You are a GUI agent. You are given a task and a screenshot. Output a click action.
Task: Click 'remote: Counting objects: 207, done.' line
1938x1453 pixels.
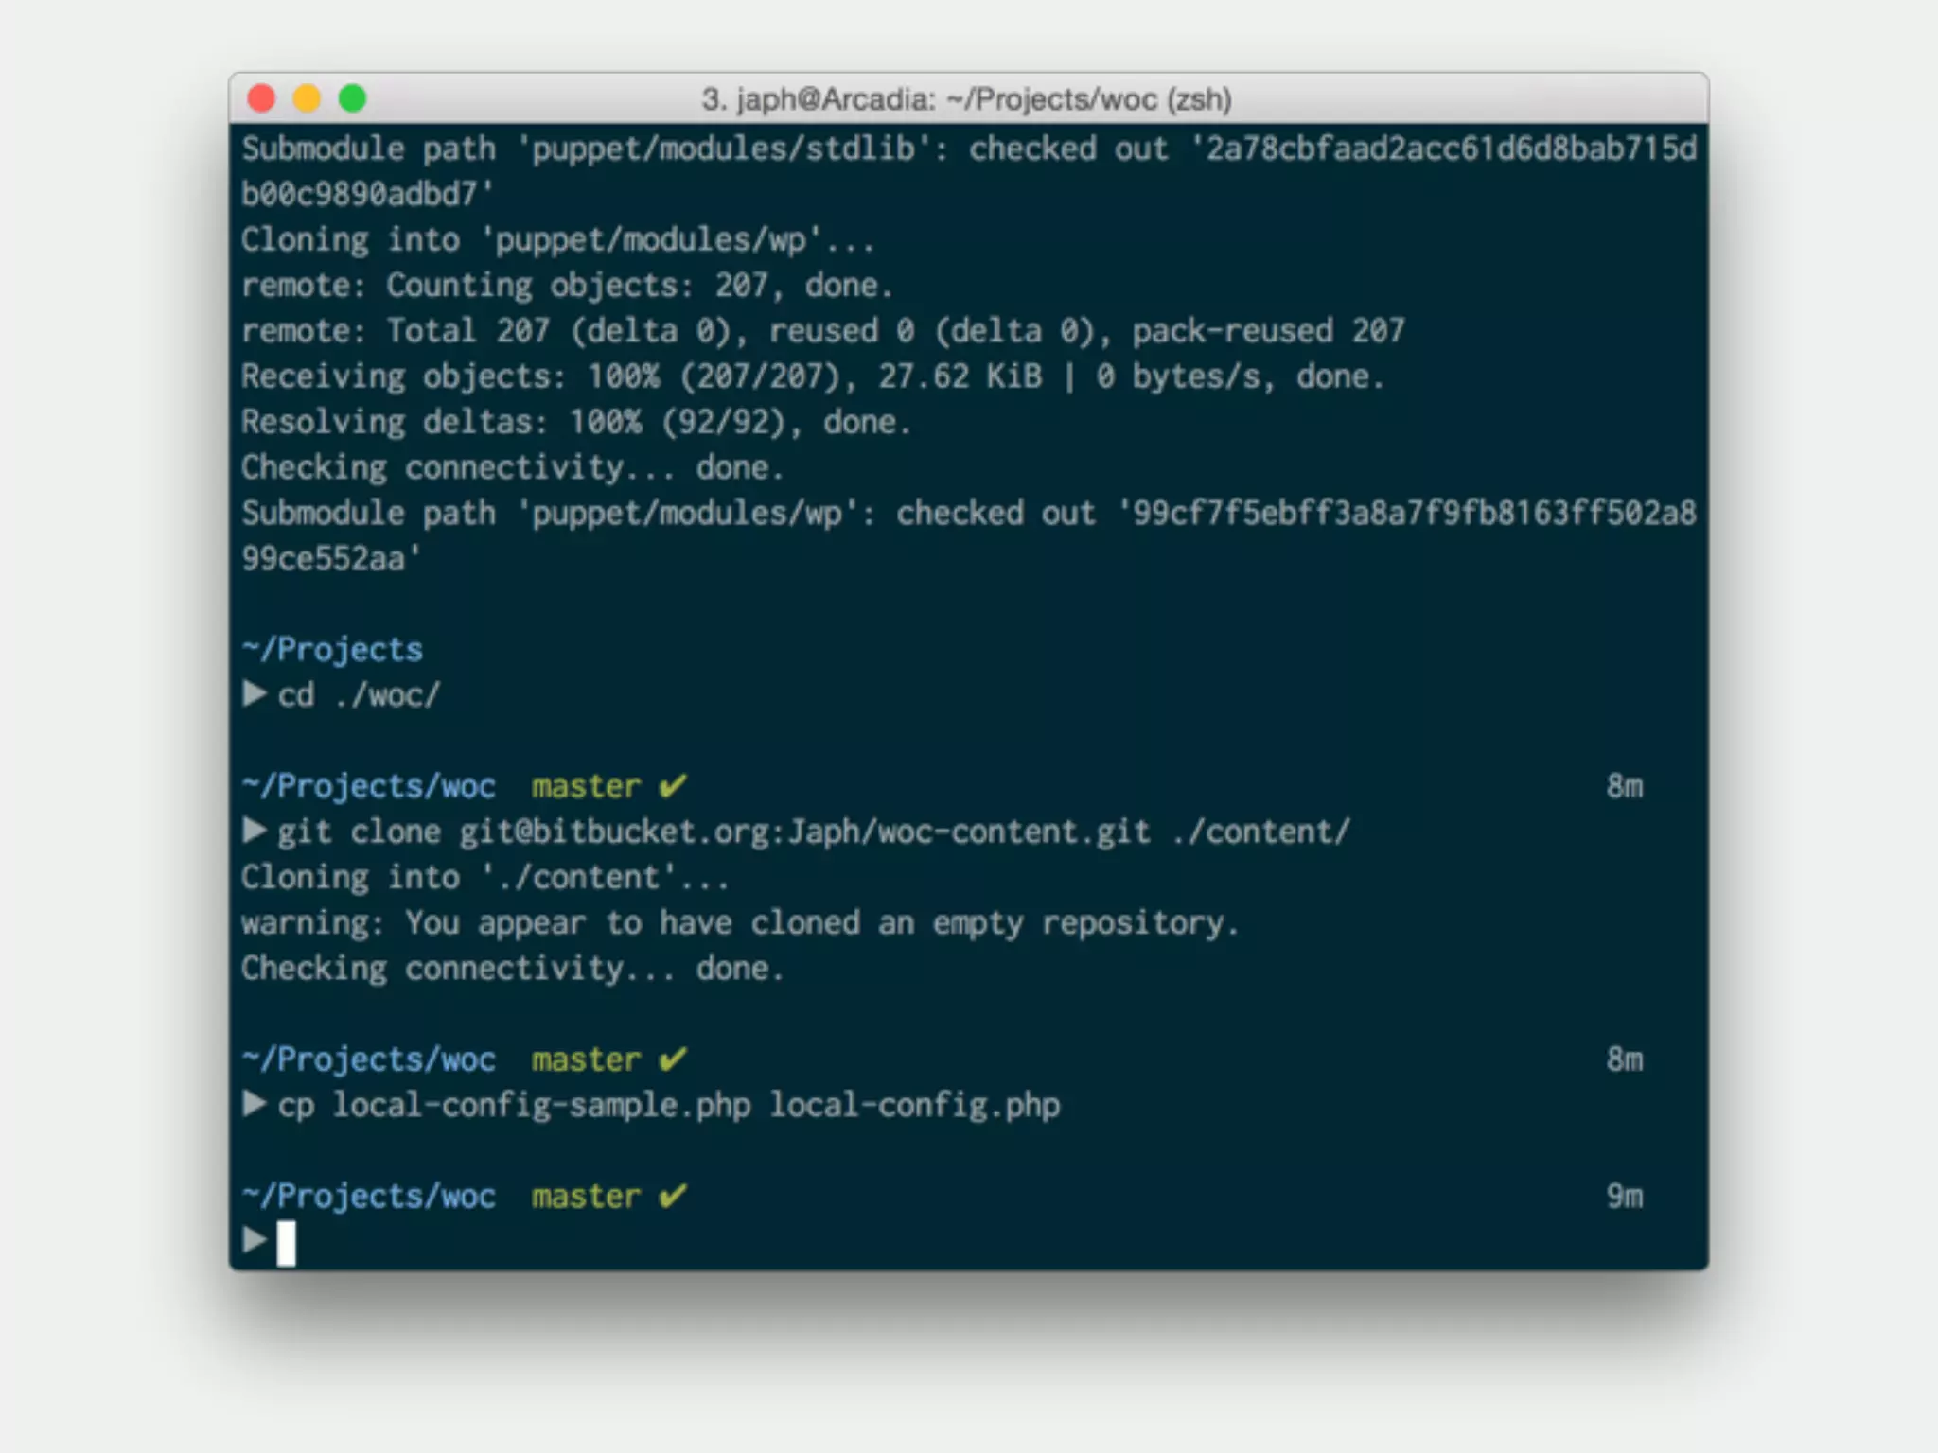567,286
